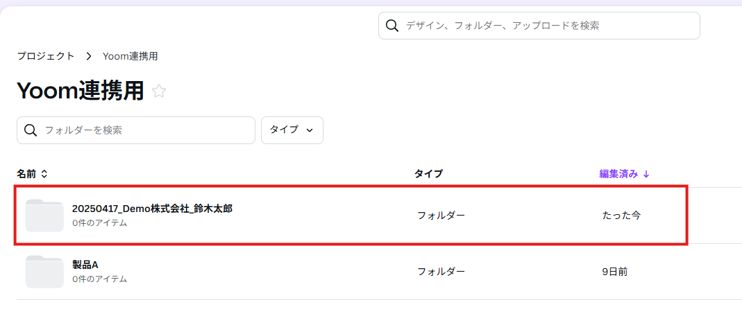Toggle sort arrows next to 名前

tap(44, 174)
